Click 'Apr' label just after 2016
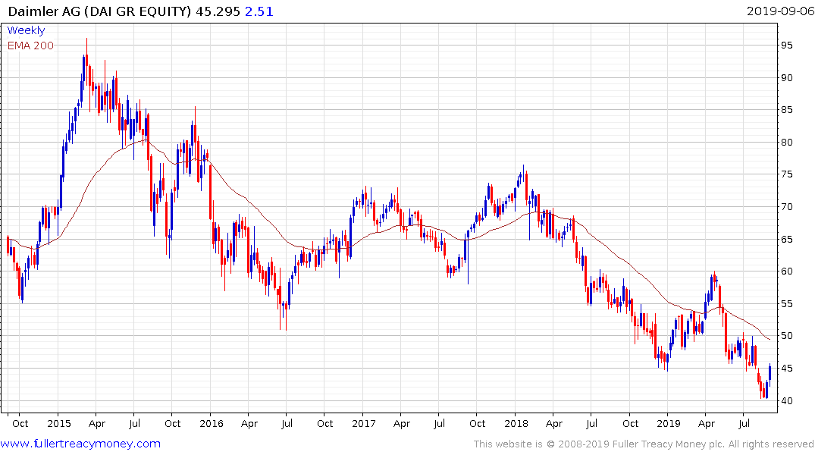 [249, 423]
